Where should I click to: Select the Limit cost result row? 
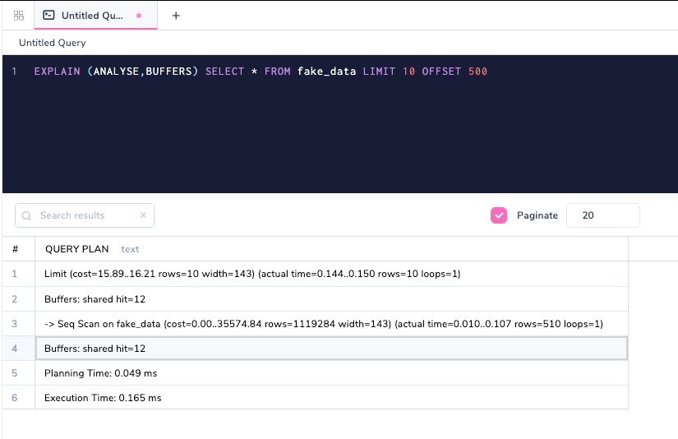coord(252,273)
